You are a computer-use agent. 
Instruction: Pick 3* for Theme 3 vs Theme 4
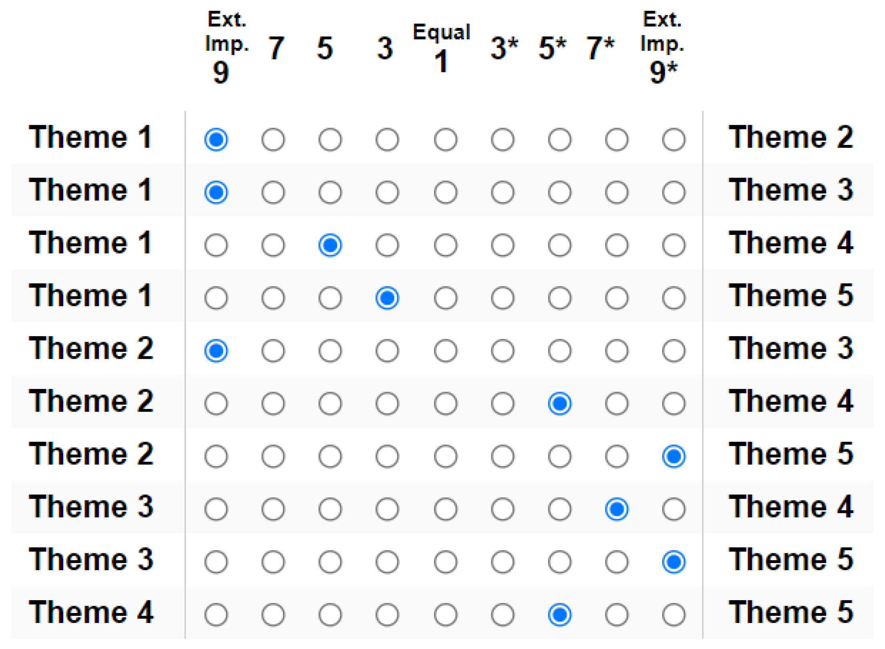[x=503, y=509]
